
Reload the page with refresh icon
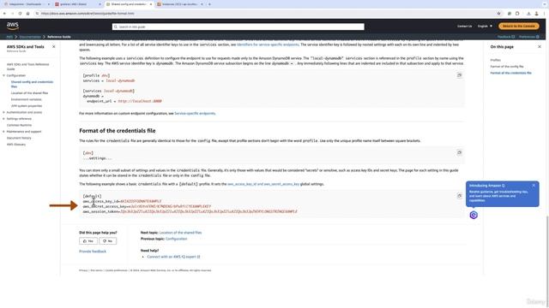pos(20,14)
